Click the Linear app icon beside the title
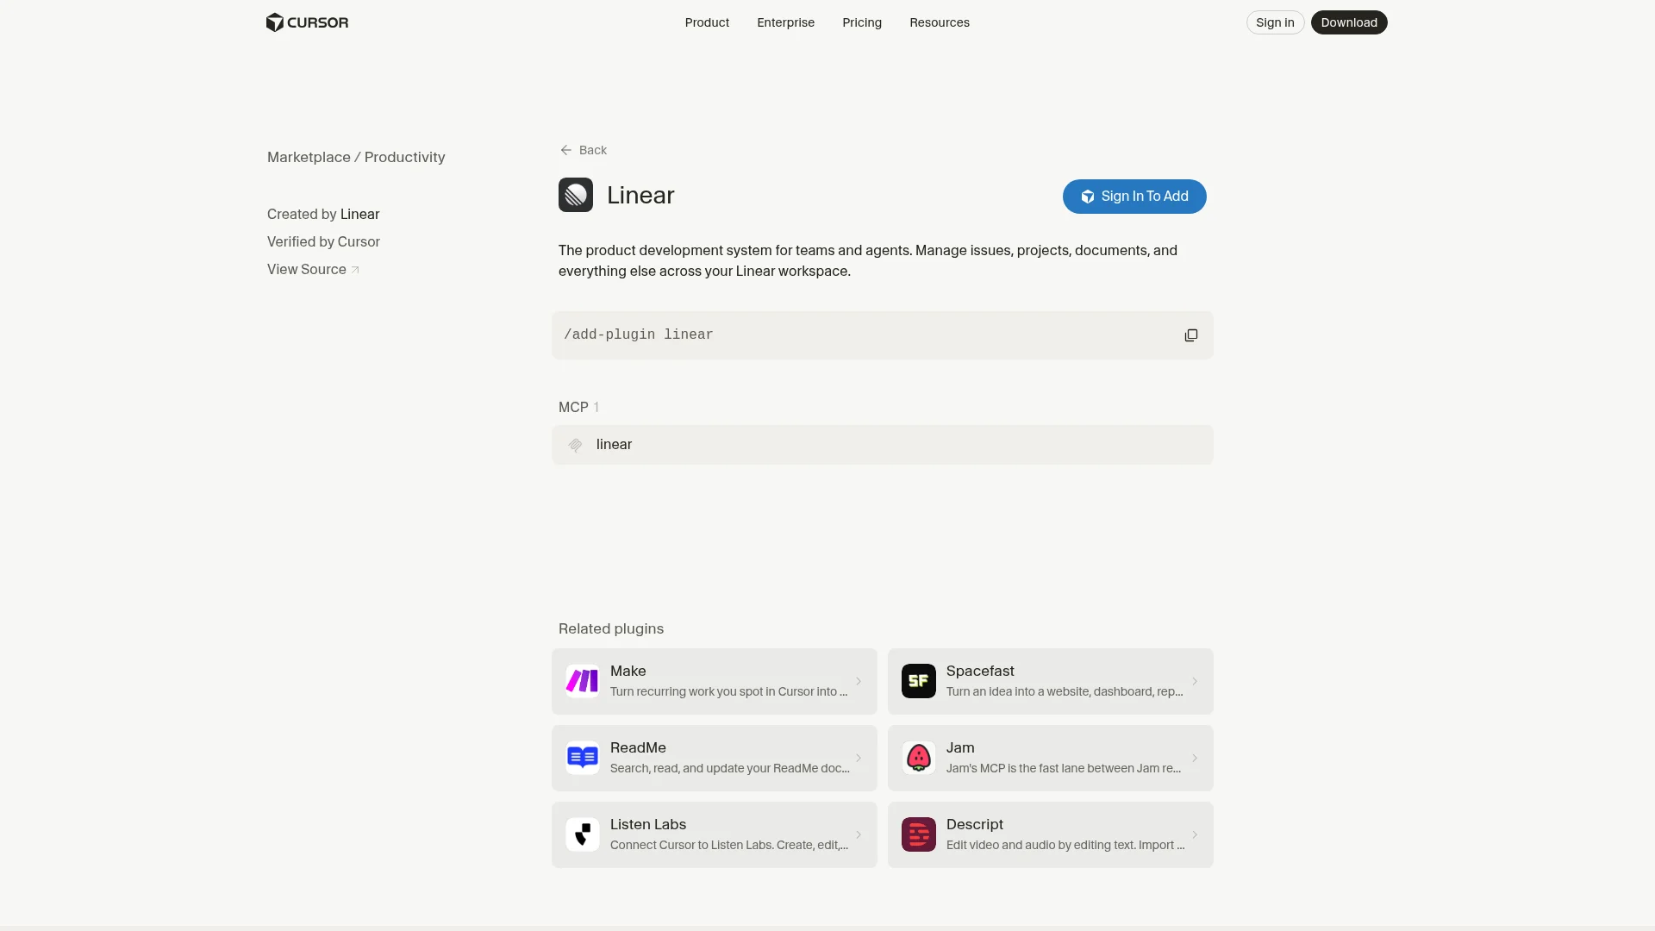 (576, 195)
